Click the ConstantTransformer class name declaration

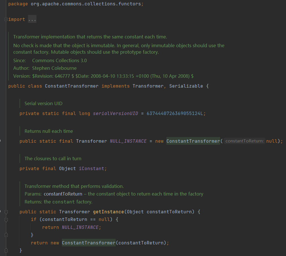point(72,86)
